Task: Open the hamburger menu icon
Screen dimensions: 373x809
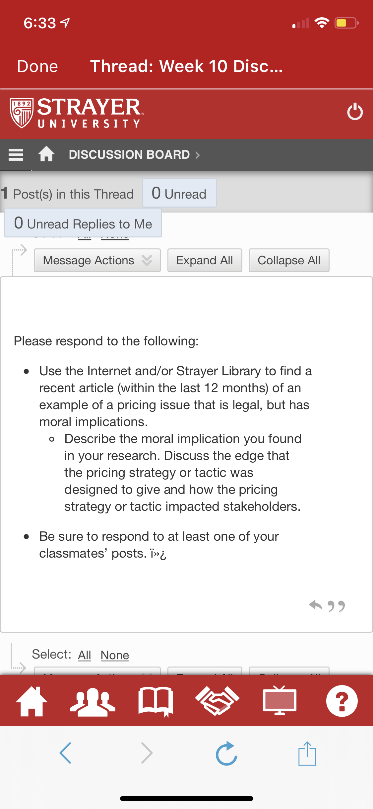Action: coord(16,155)
